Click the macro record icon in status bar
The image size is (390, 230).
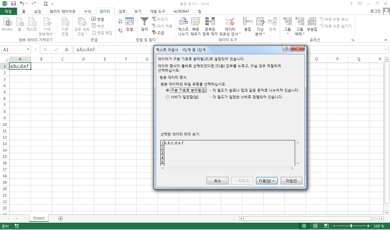[17, 226]
